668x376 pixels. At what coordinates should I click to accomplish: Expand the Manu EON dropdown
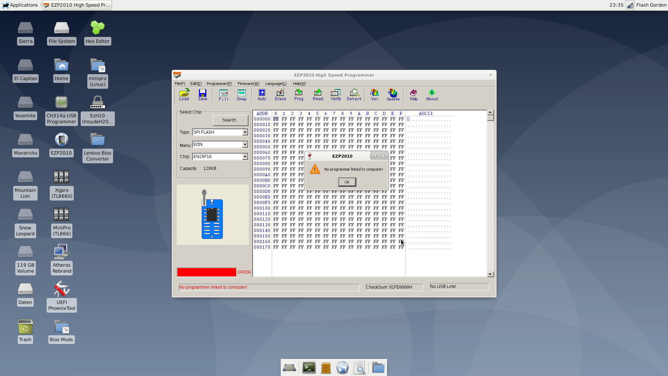pos(245,144)
